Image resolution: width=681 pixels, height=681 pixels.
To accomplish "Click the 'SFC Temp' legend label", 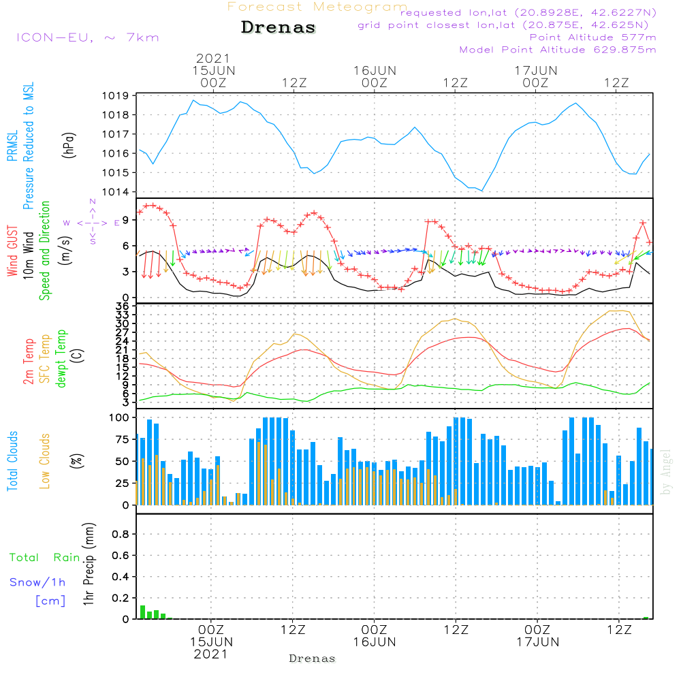I will pyautogui.click(x=45, y=359).
